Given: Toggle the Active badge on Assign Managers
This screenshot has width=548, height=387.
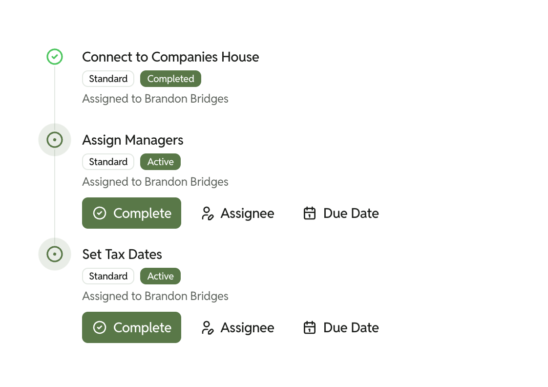Looking at the screenshot, I should [160, 162].
